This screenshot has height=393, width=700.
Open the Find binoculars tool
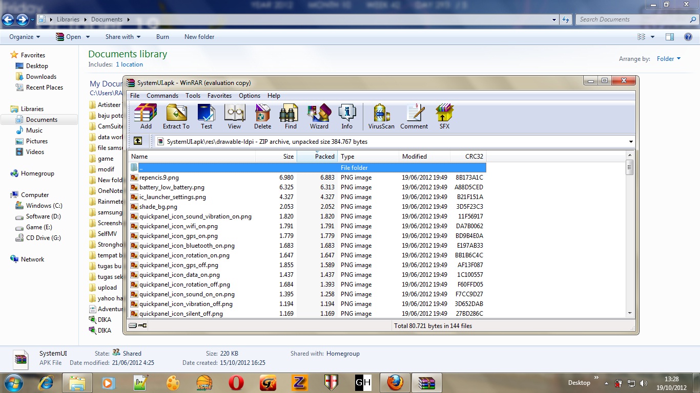pyautogui.click(x=291, y=117)
